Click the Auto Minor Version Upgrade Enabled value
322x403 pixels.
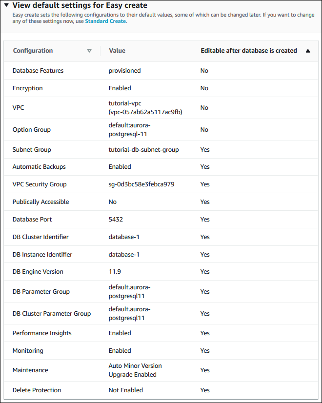pyautogui.click(x=135, y=370)
